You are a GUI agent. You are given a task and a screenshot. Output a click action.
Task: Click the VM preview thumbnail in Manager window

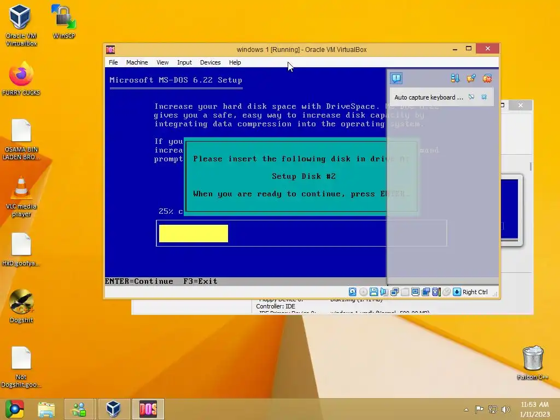510,211
